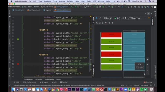Open the Finder icon in dock
This screenshot has height=92, width=165.
point(13,89)
